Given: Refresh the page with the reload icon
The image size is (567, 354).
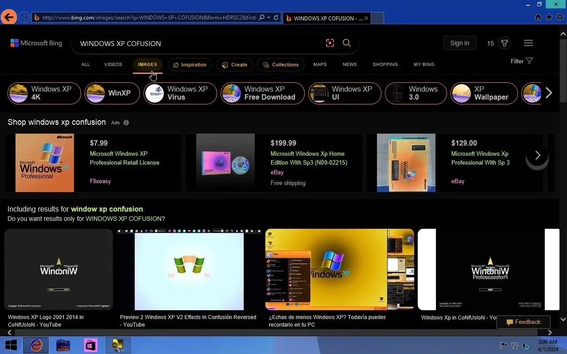Looking at the screenshot, I should 276,18.
